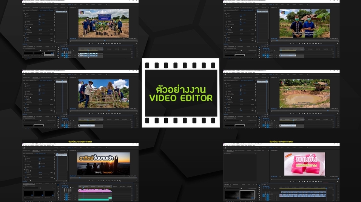Click Lift button in sunrise window monitor
Image resolution: width=361 pixels, height=202 pixels.
click(x=112, y=181)
